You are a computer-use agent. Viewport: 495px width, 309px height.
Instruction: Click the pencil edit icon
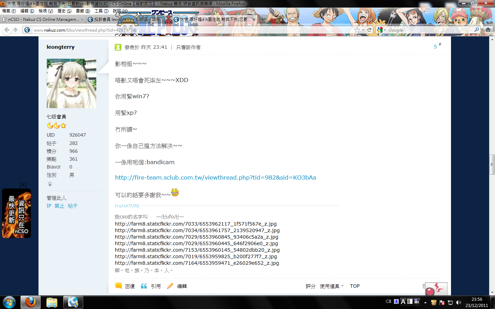(x=170, y=286)
